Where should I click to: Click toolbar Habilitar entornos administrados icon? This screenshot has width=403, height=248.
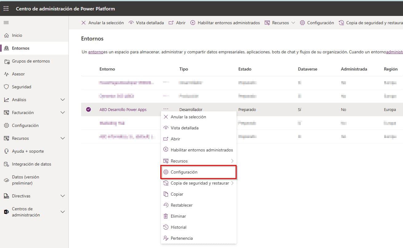[193, 23]
